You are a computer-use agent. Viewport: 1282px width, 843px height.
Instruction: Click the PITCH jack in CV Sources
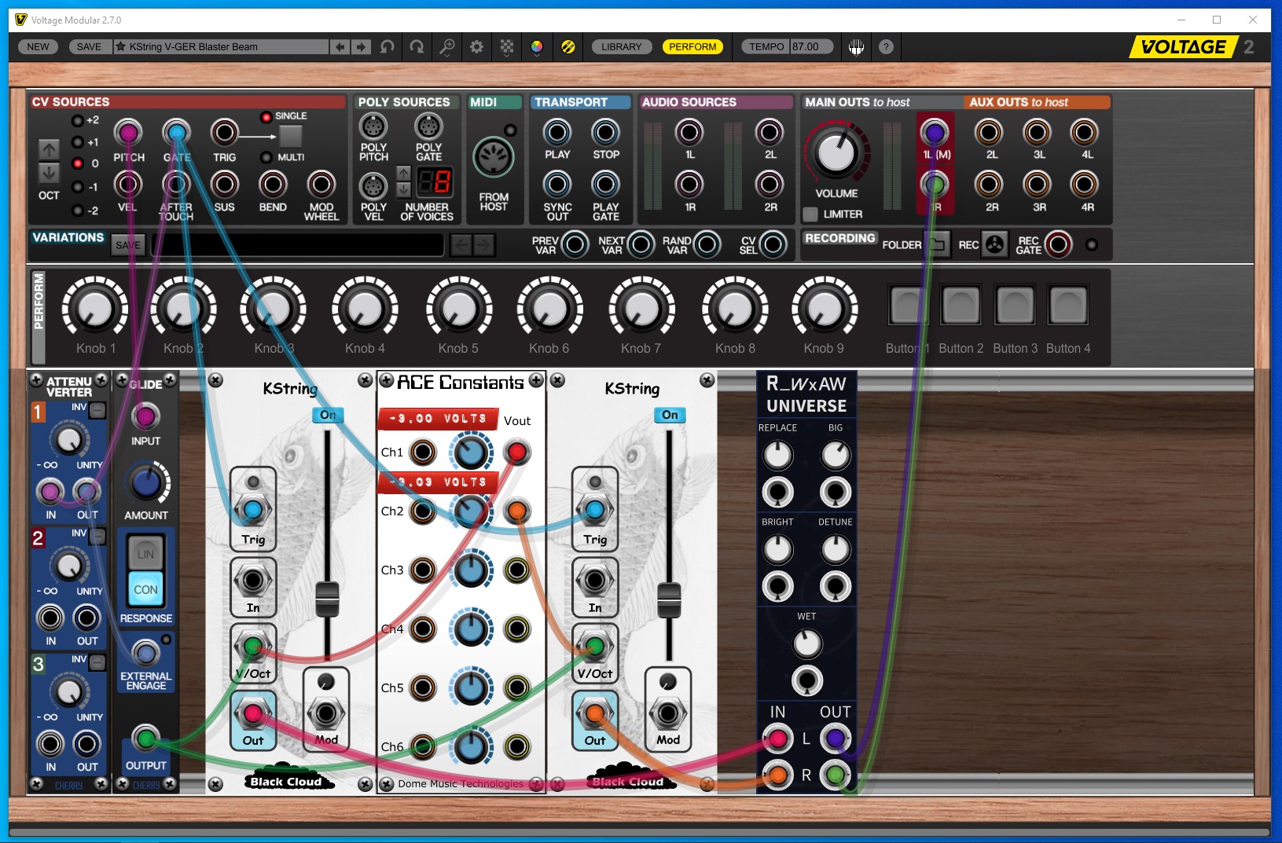(128, 132)
